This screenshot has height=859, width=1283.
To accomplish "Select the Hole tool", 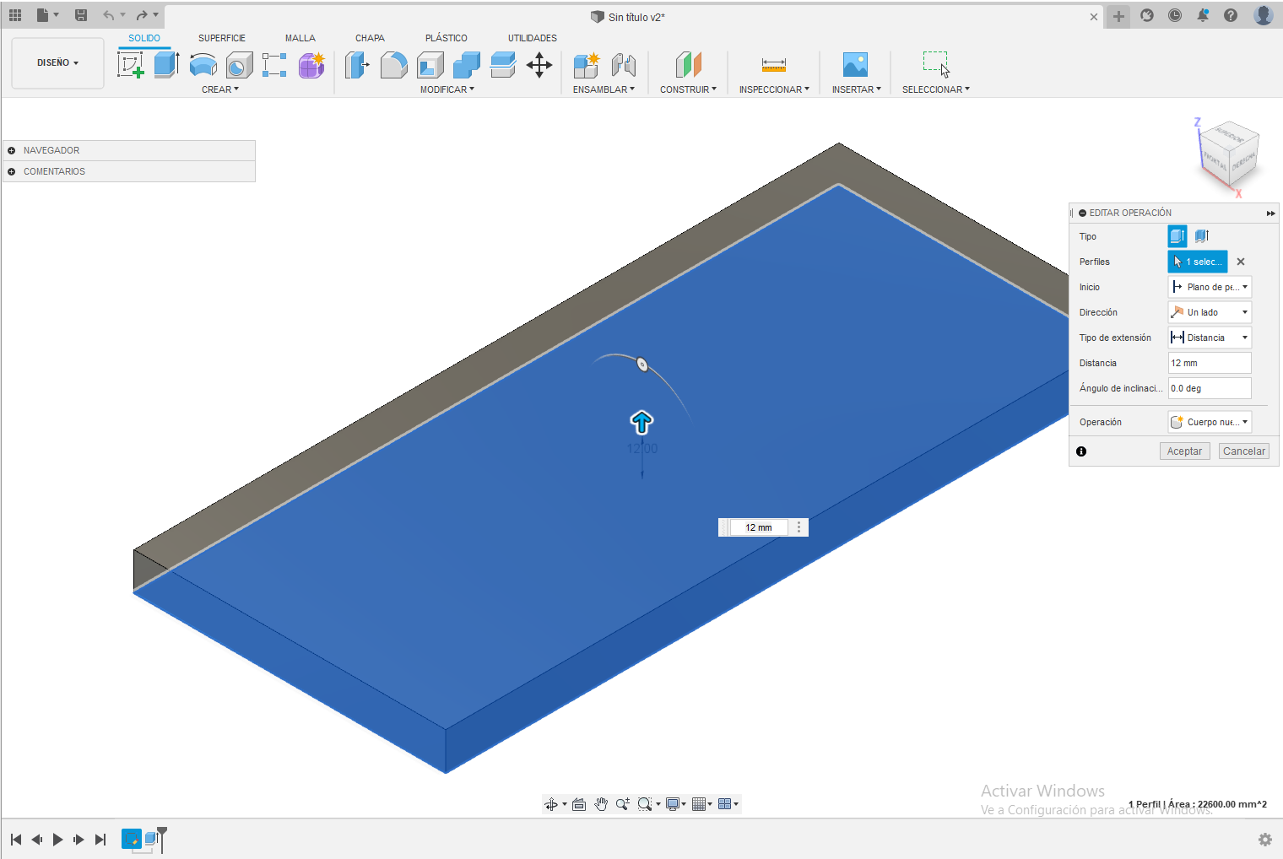I will [x=239, y=65].
